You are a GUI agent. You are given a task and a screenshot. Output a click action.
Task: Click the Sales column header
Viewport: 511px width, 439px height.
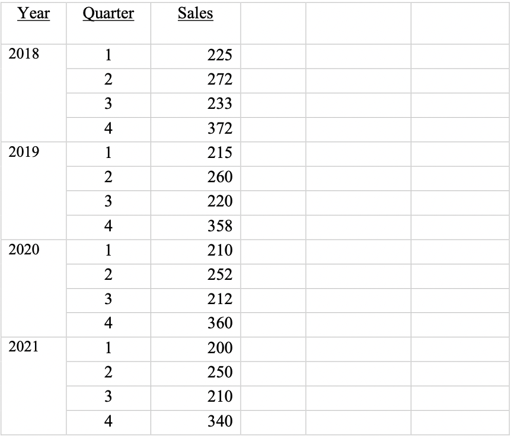196,14
